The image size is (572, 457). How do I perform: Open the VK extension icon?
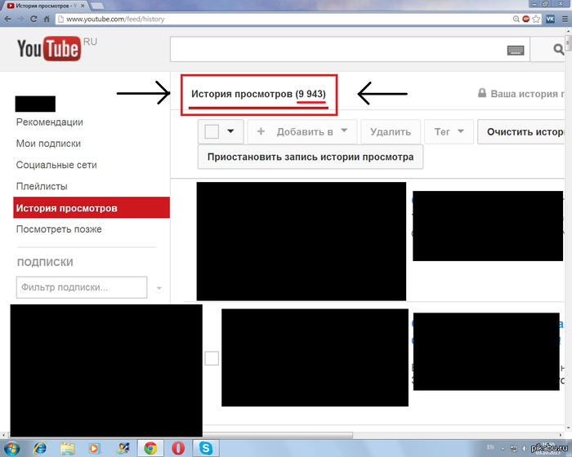click(x=550, y=19)
